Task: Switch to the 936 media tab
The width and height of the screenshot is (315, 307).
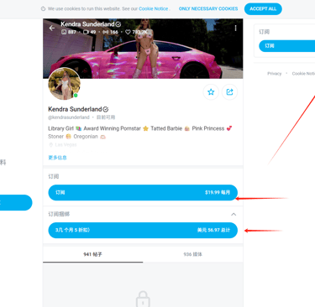Action: click(x=193, y=254)
